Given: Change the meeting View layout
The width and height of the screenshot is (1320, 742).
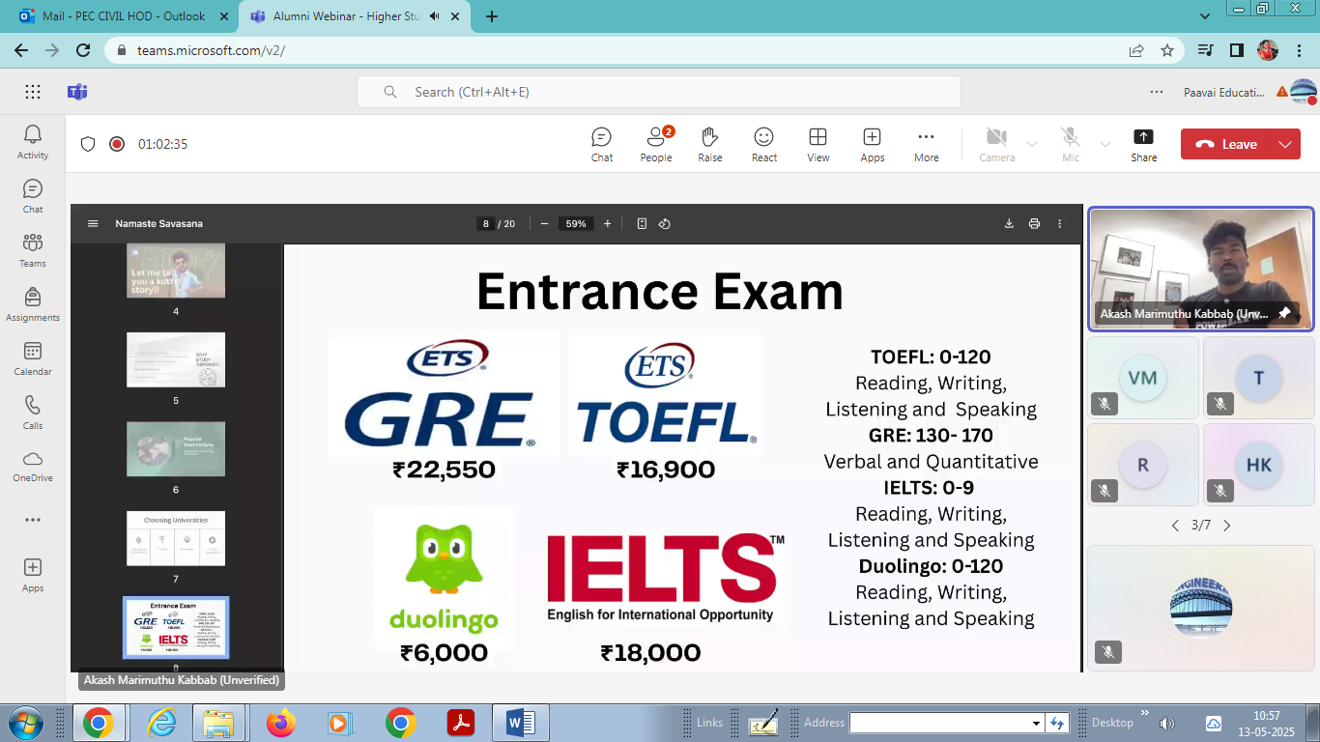Looking at the screenshot, I should [x=818, y=144].
